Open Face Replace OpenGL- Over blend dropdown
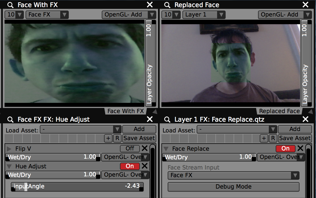 coord(281,157)
